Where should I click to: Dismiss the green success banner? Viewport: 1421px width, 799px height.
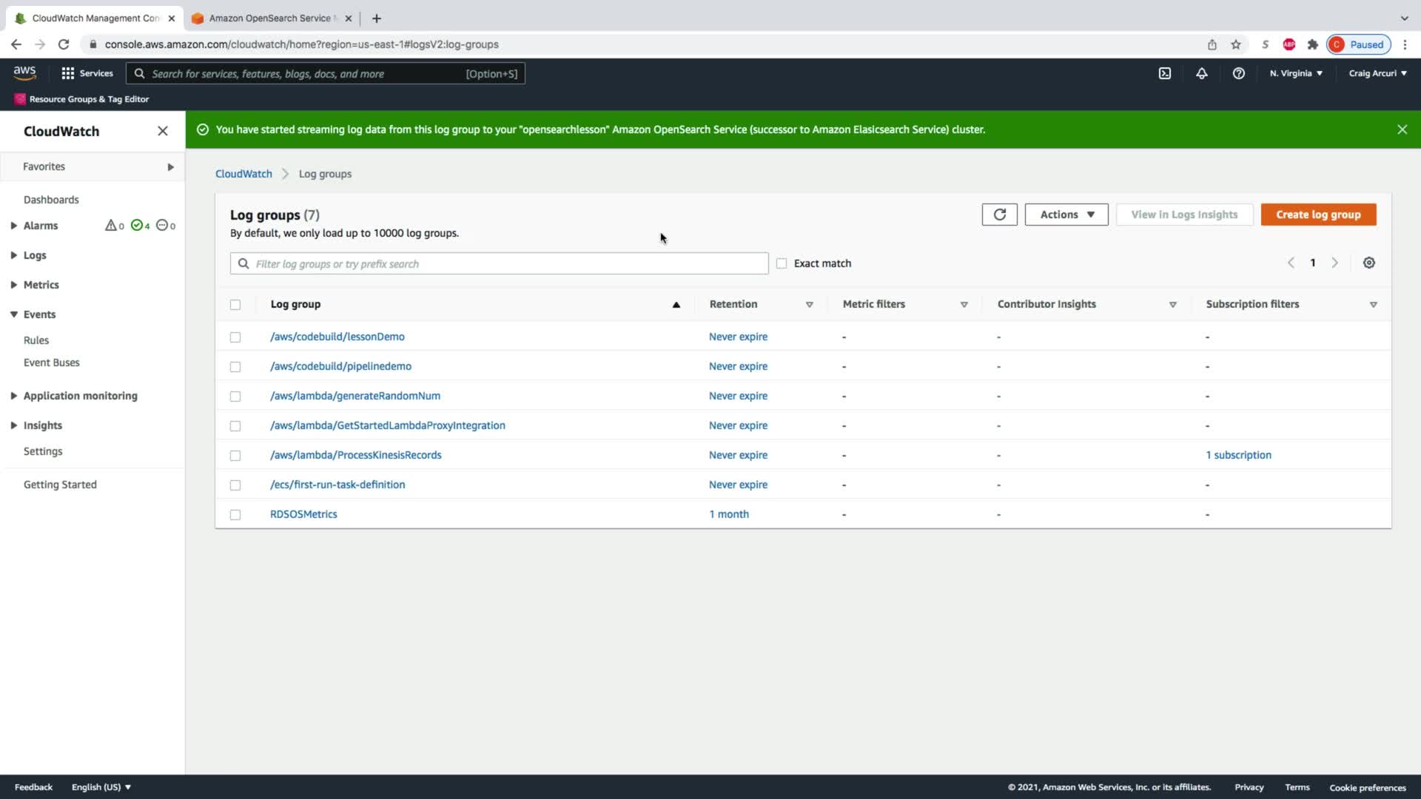1402,129
